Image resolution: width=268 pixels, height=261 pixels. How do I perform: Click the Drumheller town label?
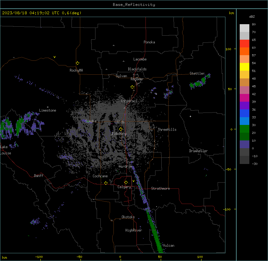pos(198,151)
